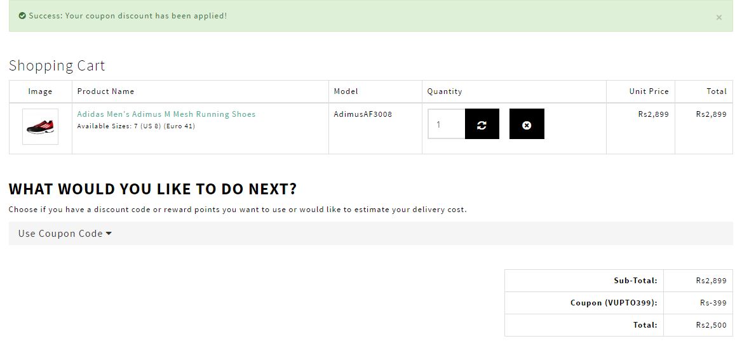Expand the Use Coupon Code panel

pyautogui.click(x=60, y=234)
